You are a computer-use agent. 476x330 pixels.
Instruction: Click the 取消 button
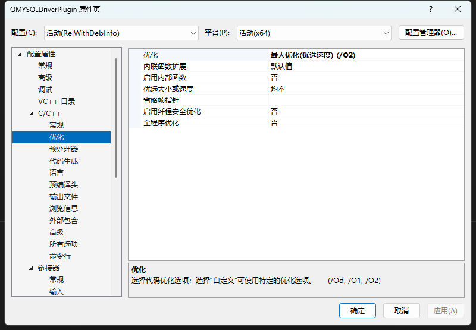pyautogui.click(x=401, y=310)
